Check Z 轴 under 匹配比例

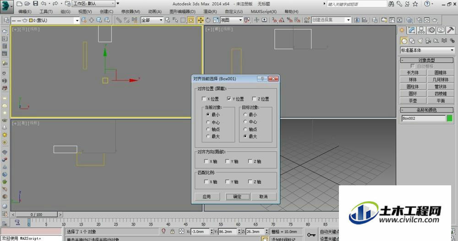[250, 182]
